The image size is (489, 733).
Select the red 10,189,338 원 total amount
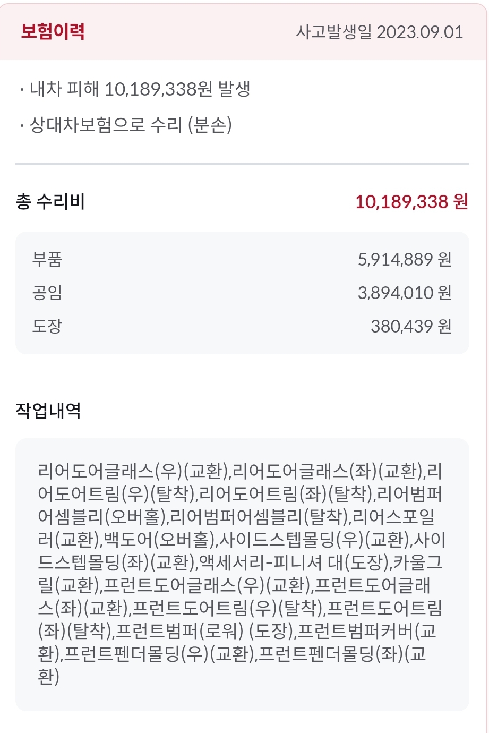(411, 202)
